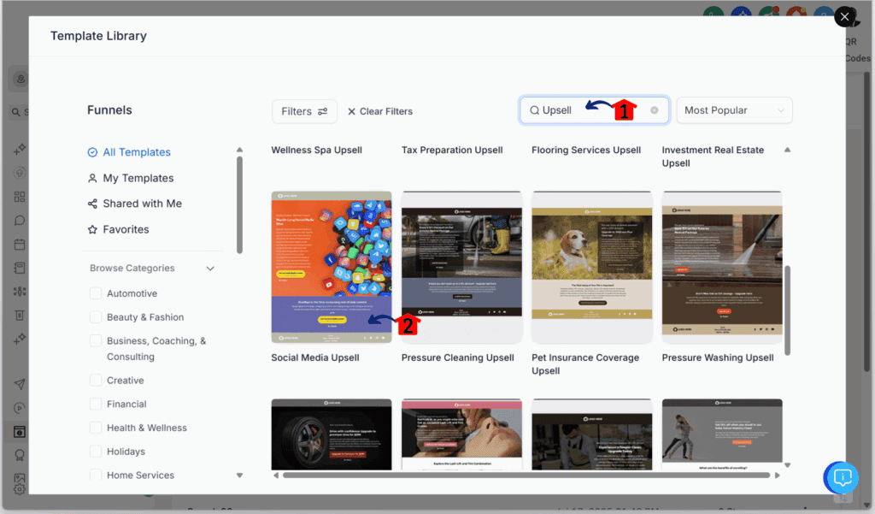
Task: Check the Holidays category
Action: click(96, 452)
